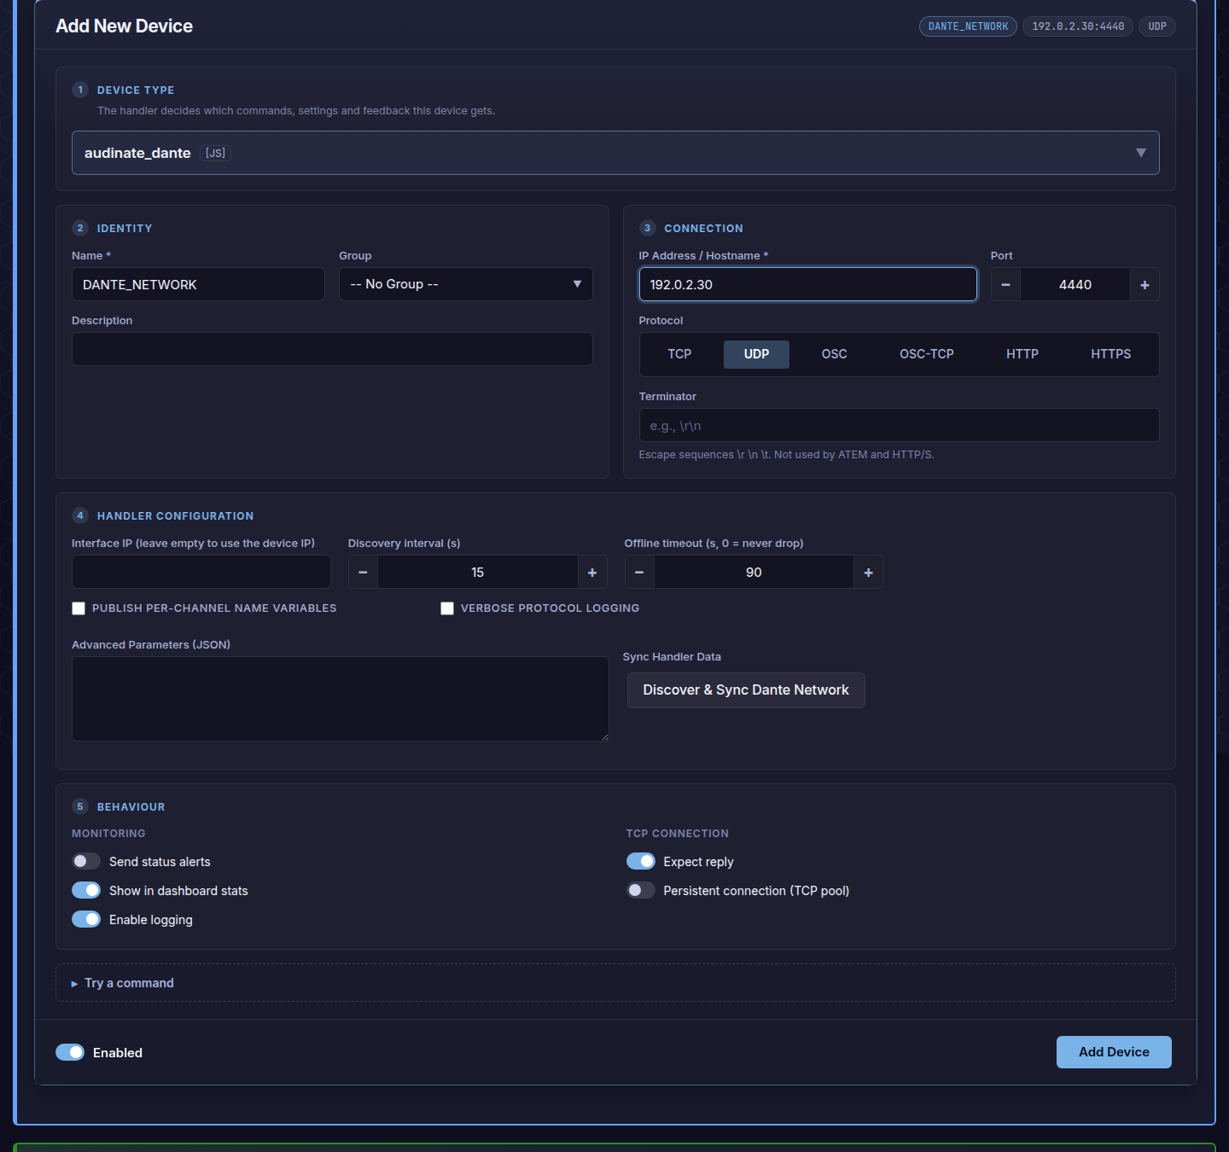Check Publish per-channel name variables
The width and height of the screenshot is (1229, 1152).
[x=79, y=608]
